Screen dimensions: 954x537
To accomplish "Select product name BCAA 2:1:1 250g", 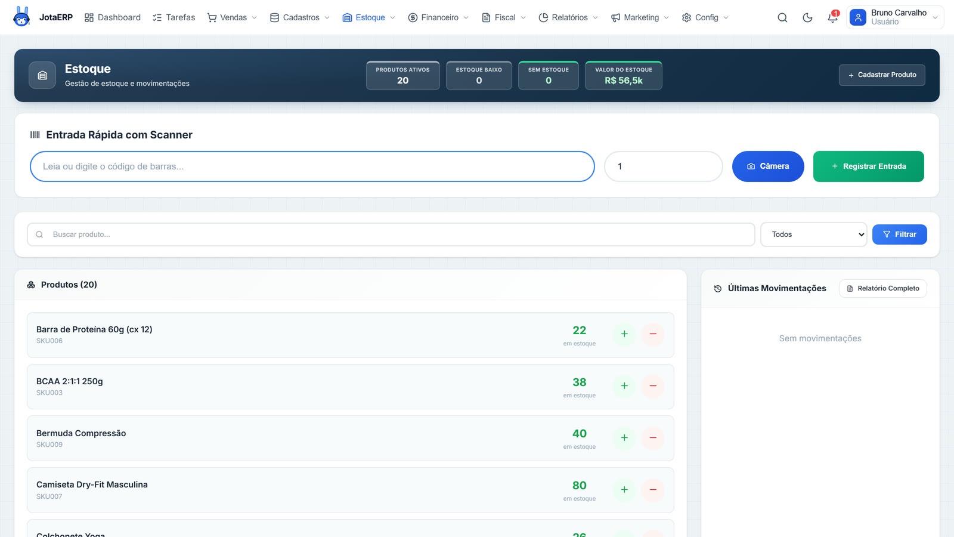I will 70,381.
